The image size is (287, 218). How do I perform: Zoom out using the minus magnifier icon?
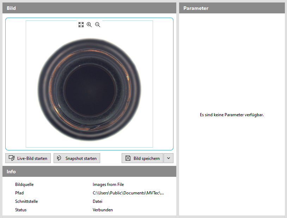98,25
